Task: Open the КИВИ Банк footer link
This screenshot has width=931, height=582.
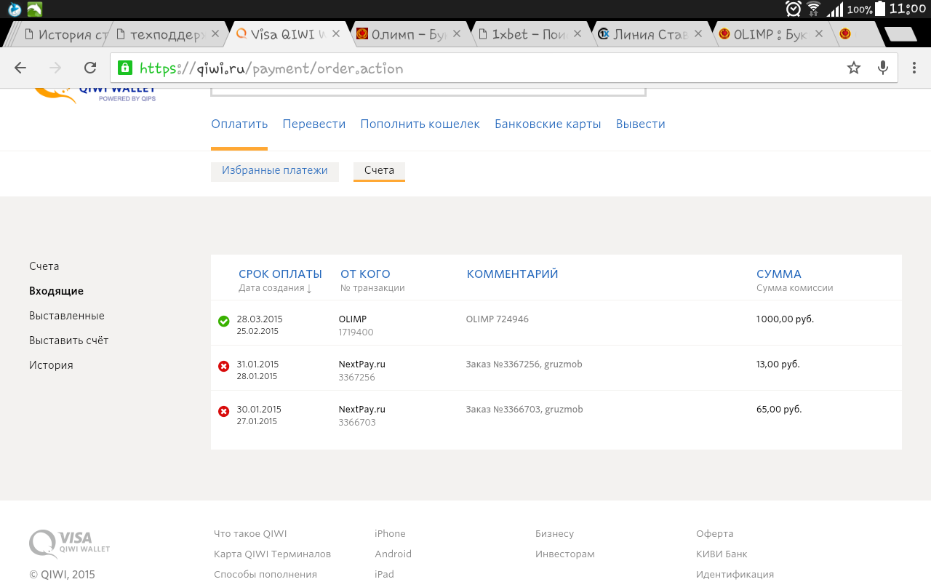Action: (722, 554)
